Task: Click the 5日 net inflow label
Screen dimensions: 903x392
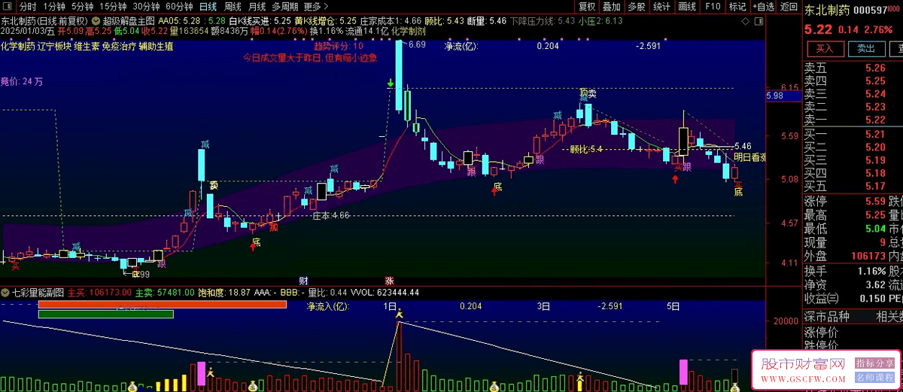Action: coord(673,306)
